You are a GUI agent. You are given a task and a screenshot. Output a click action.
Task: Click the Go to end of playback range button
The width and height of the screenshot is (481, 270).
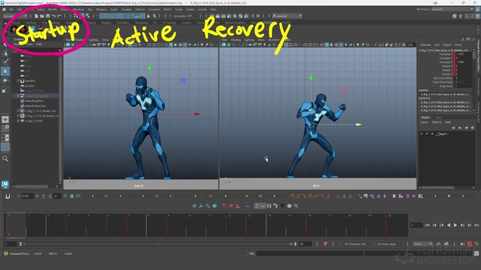click(476, 225)
